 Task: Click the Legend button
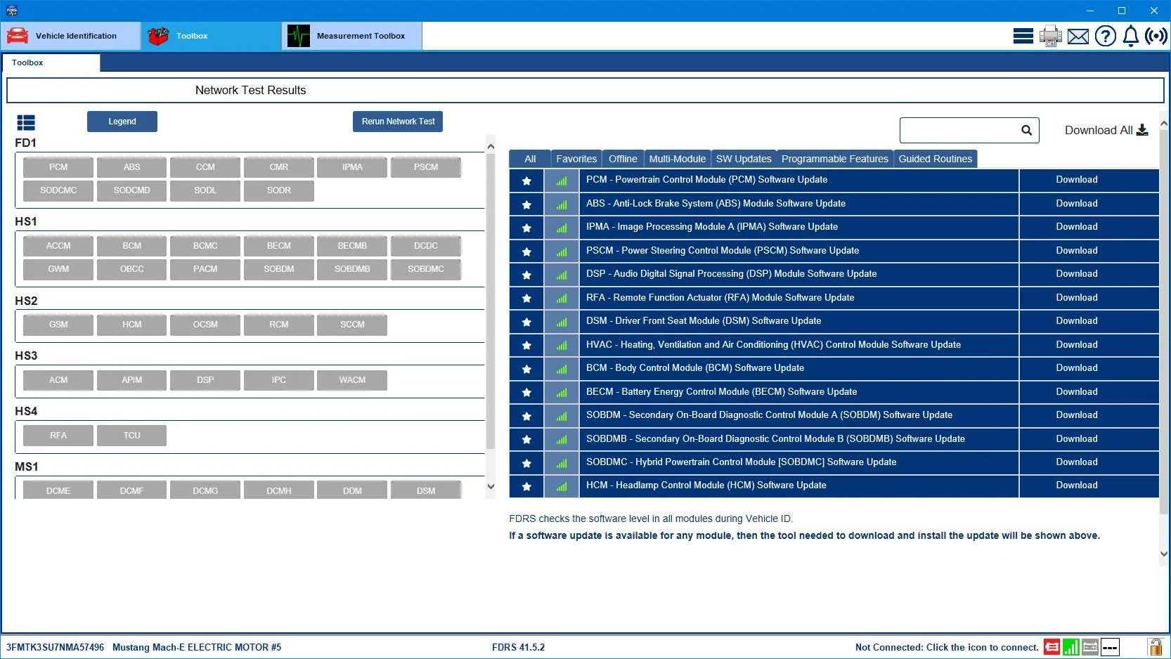pos(122,122)
